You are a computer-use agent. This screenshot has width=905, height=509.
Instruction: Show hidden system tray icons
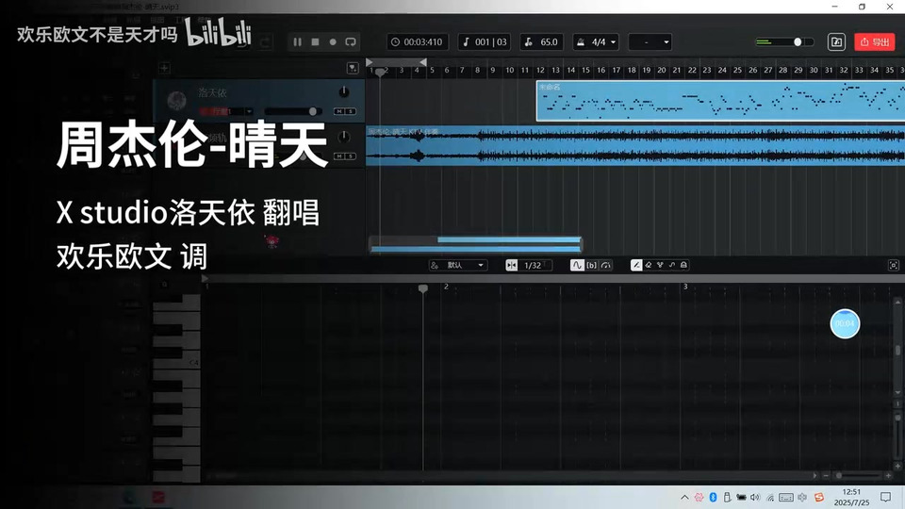click(x=684, y=497)
